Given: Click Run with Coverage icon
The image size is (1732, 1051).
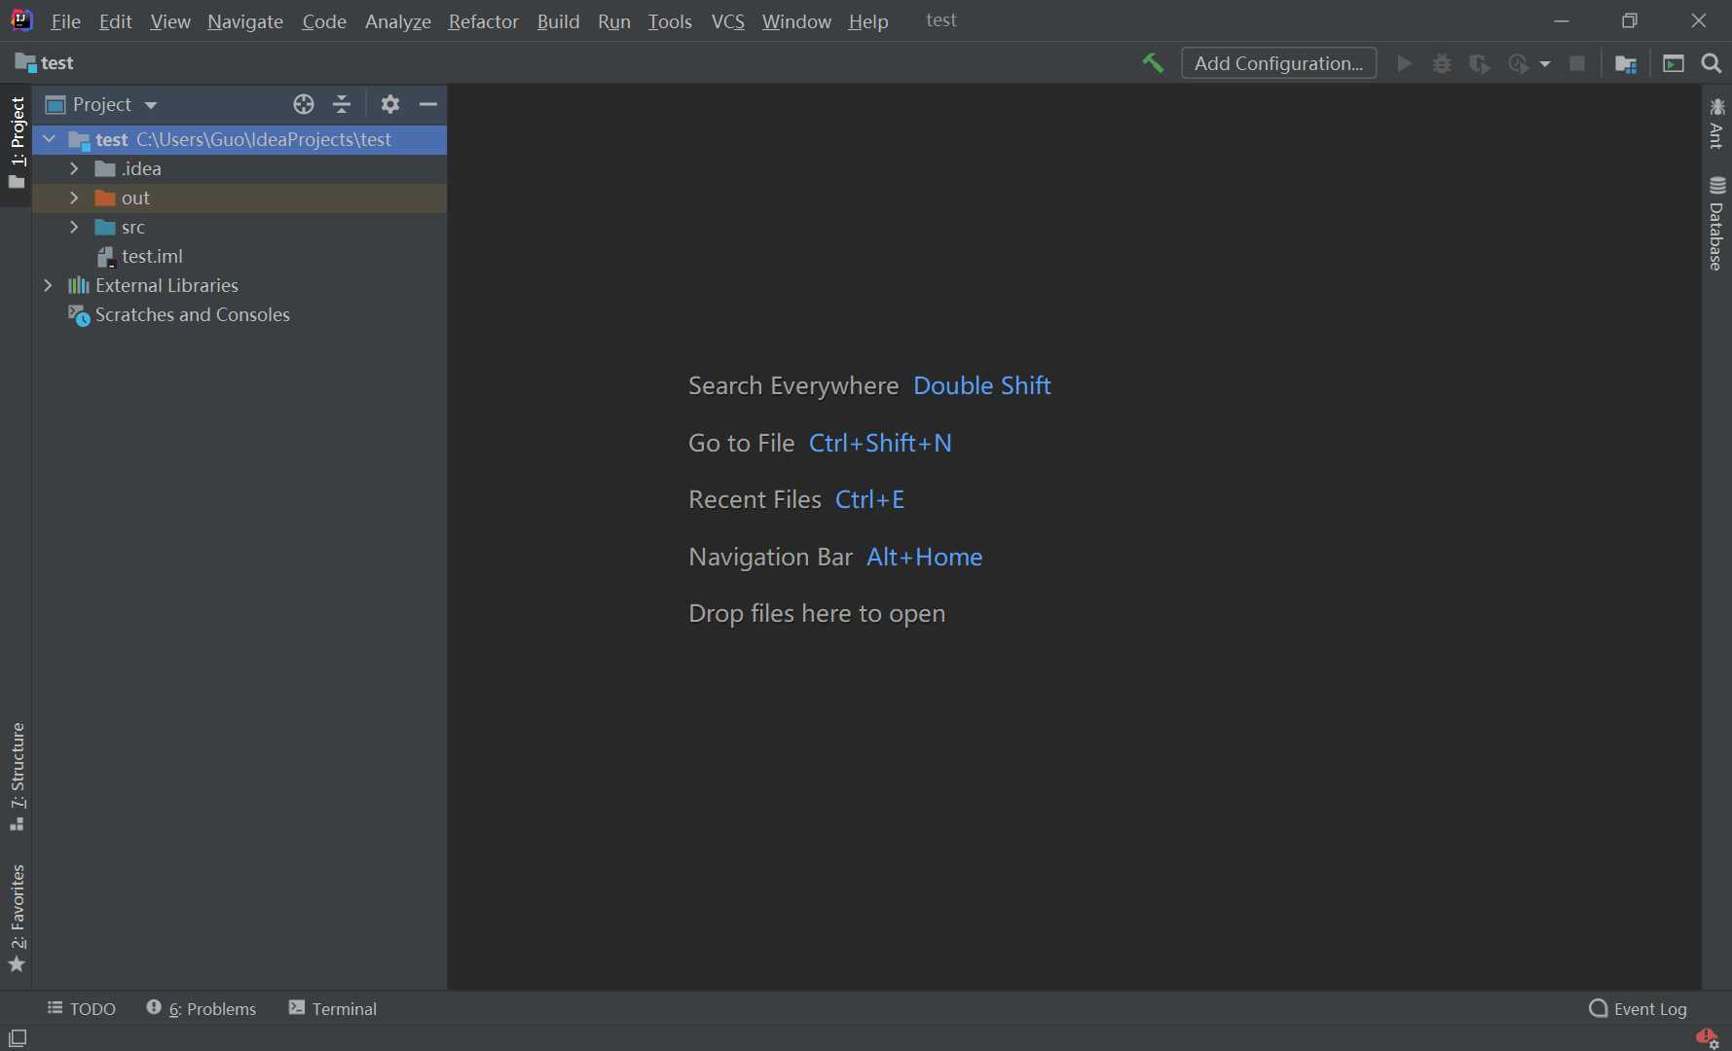Looking at the screenshot, I should [1480, 63].
